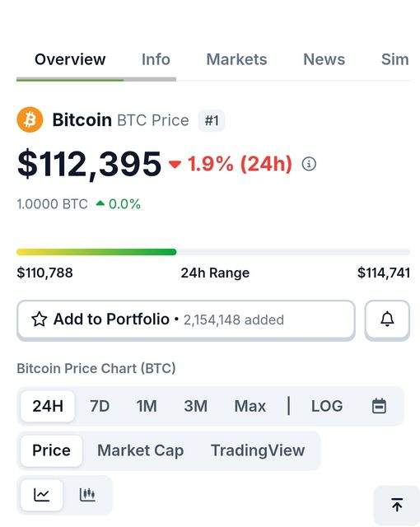This screenshot has height=527, width=420.
Task: Click the star icon in Add to Portfolio
Action: 39,319
